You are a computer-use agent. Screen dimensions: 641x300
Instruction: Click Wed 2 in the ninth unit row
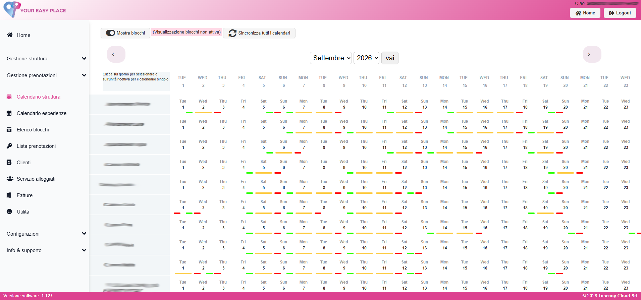click(203, 265)
